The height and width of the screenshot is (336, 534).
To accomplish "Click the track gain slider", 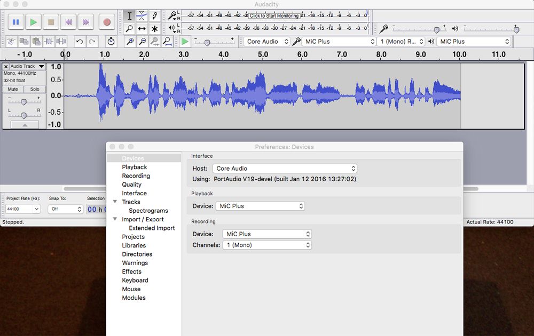I will 23,102.
